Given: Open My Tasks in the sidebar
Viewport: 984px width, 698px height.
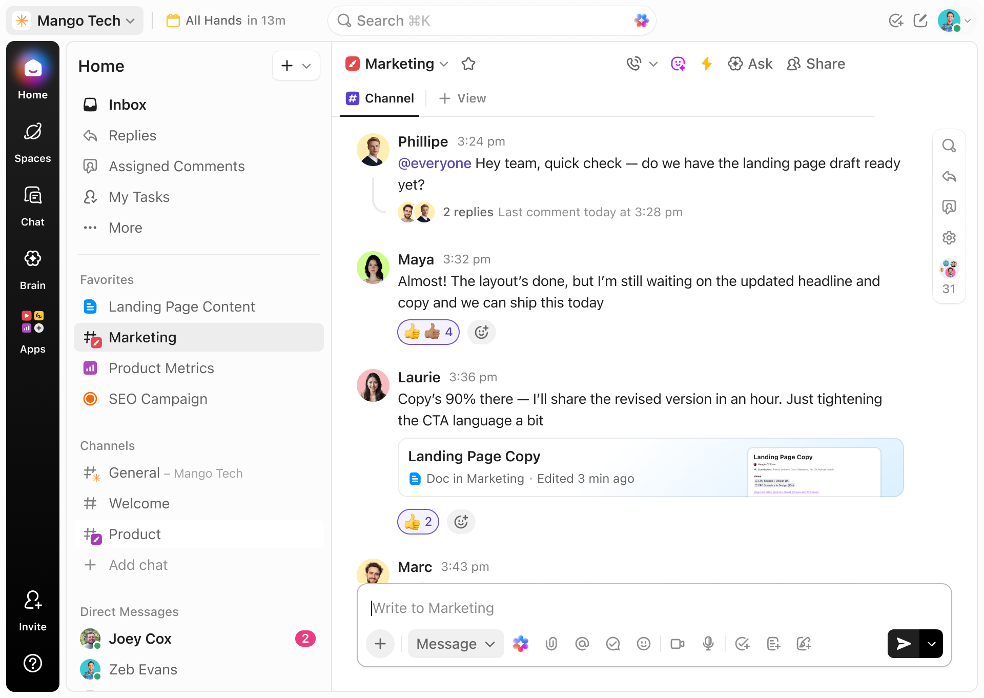Looking at the screenshot, I should coord(138,197).
